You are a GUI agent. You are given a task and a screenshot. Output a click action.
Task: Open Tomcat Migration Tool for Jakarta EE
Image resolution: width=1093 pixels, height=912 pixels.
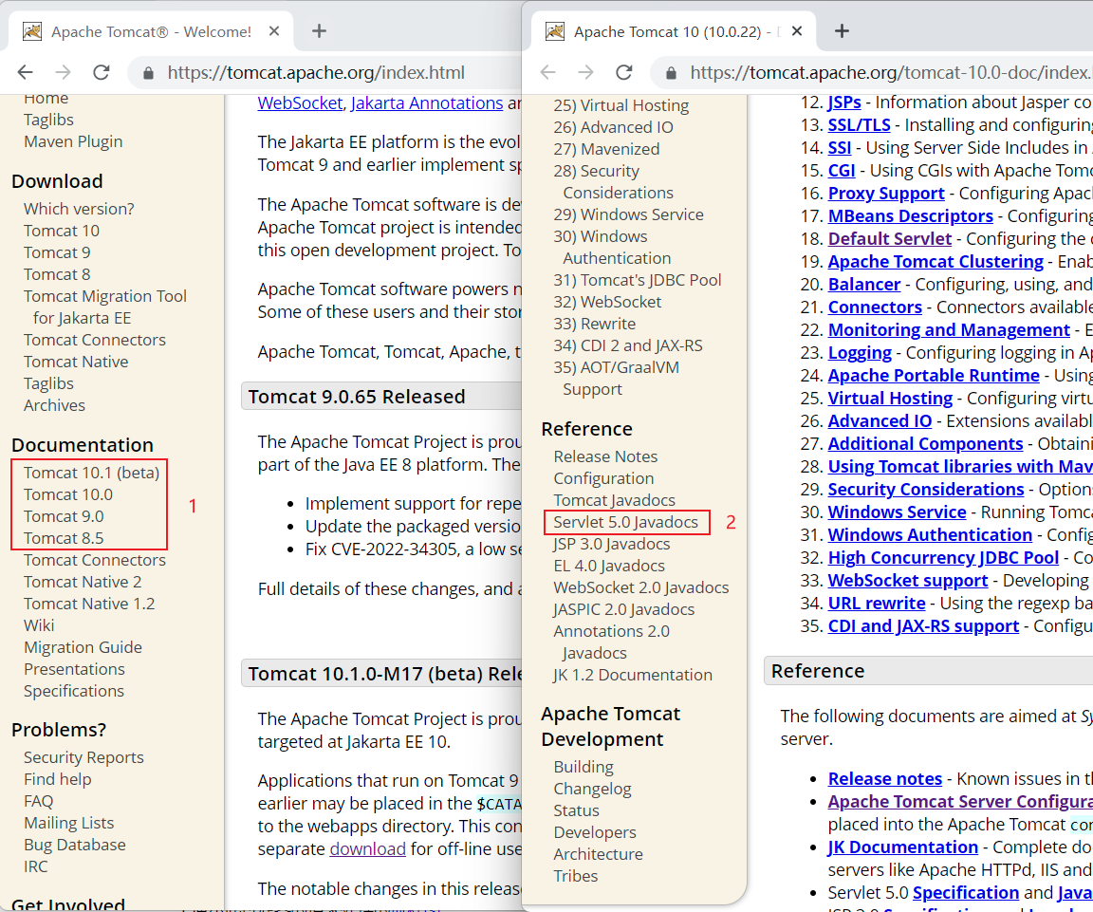[x=105, y=307]
